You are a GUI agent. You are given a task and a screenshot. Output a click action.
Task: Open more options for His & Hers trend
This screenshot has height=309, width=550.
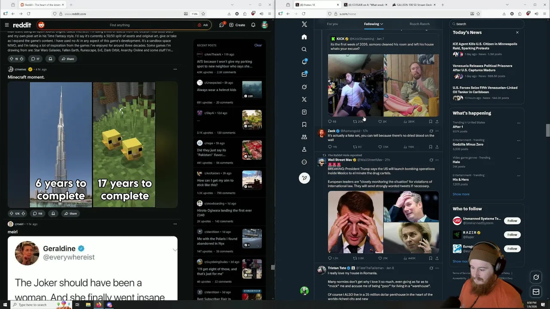[x=519, y=176]
